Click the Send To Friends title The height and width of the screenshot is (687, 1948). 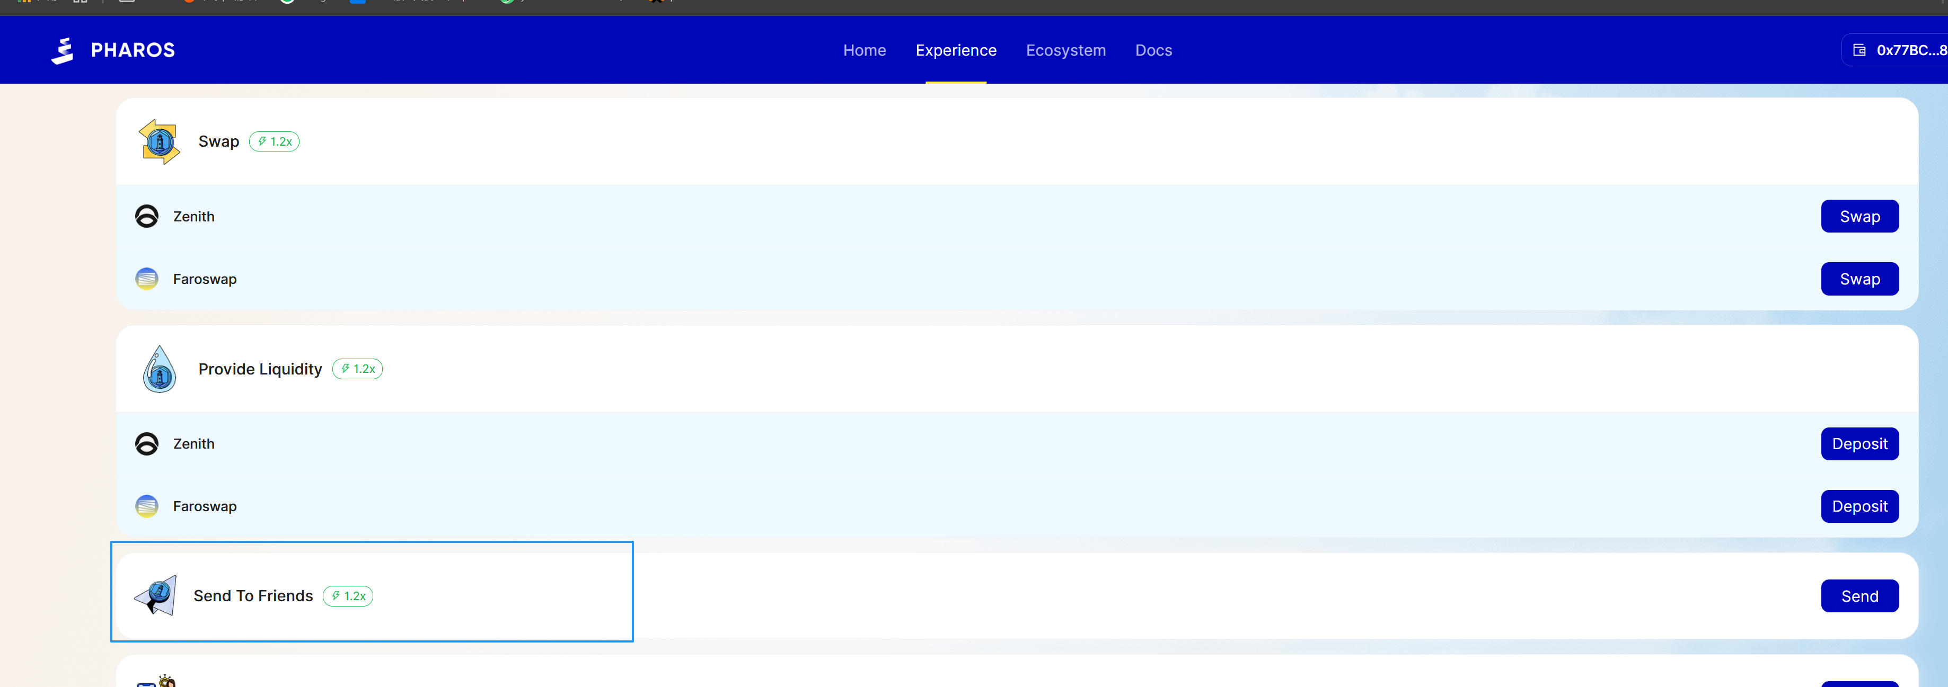tap(253, 595)
